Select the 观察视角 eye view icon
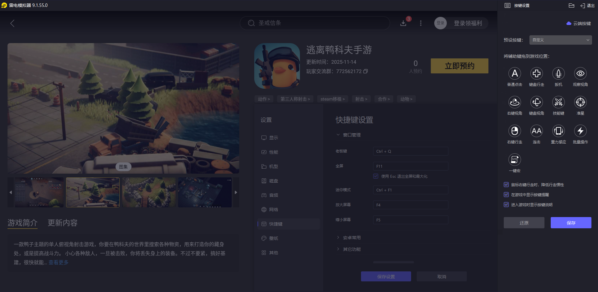This screenshot has height=292, width=598. point(580,73)
